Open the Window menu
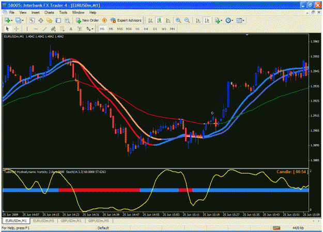Image resolution: width=323 pixels, height=232 pixels. pyautogui.click(x=78, y=12)
